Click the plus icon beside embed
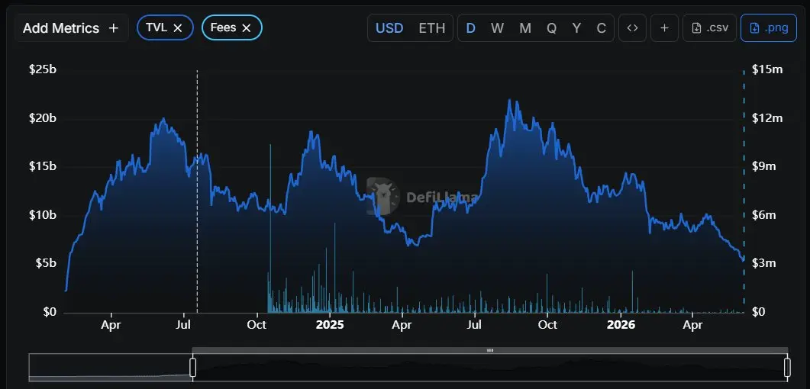Viewport: 810px width, 389px height. pyautogui.click(x=664, y=28)
